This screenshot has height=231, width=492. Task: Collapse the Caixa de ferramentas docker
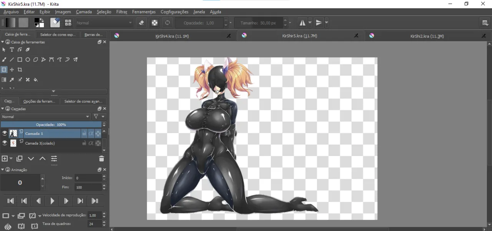click(3, 42)
